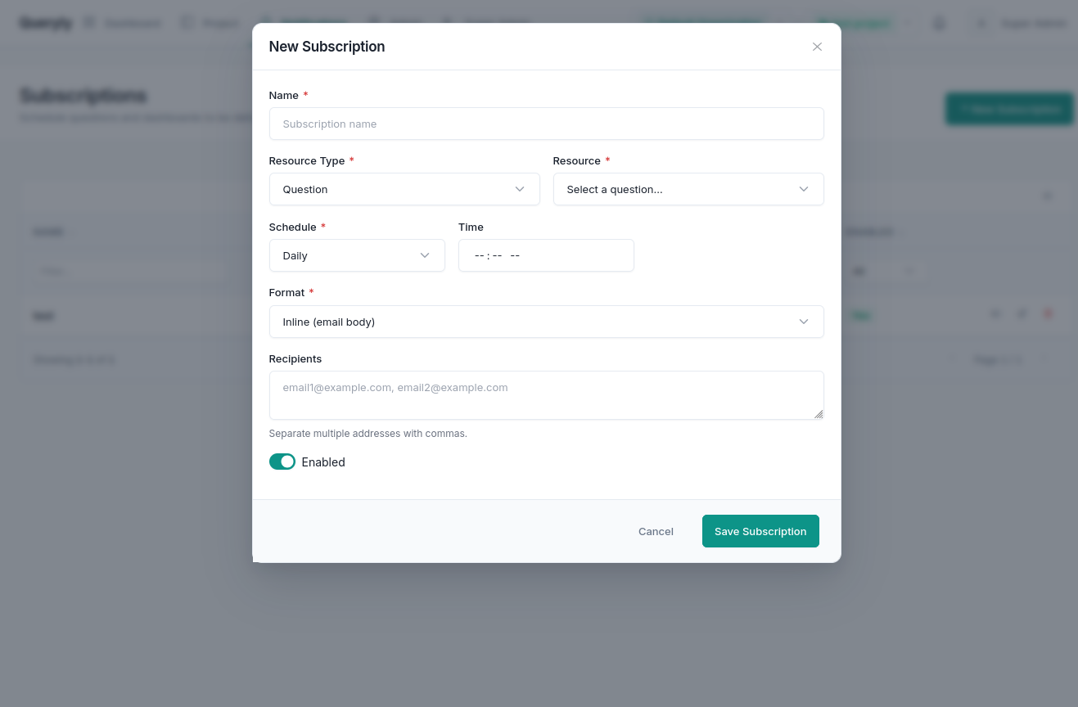Enable or disable the Enabled switch
The width and height of the screenshot is (1078, 707).
pyautogui.click(x=282, y=462)
